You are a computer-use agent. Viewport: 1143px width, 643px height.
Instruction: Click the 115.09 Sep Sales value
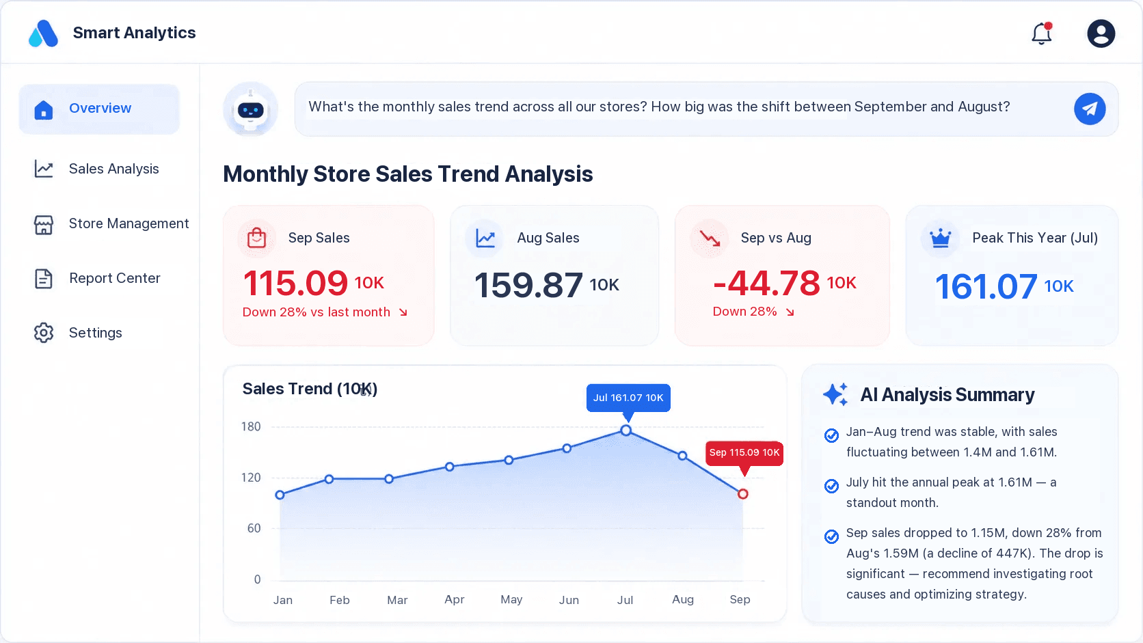(295, 284)
